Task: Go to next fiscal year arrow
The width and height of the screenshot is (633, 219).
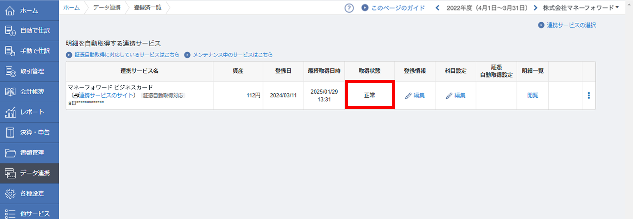Action: click(536, 8)
